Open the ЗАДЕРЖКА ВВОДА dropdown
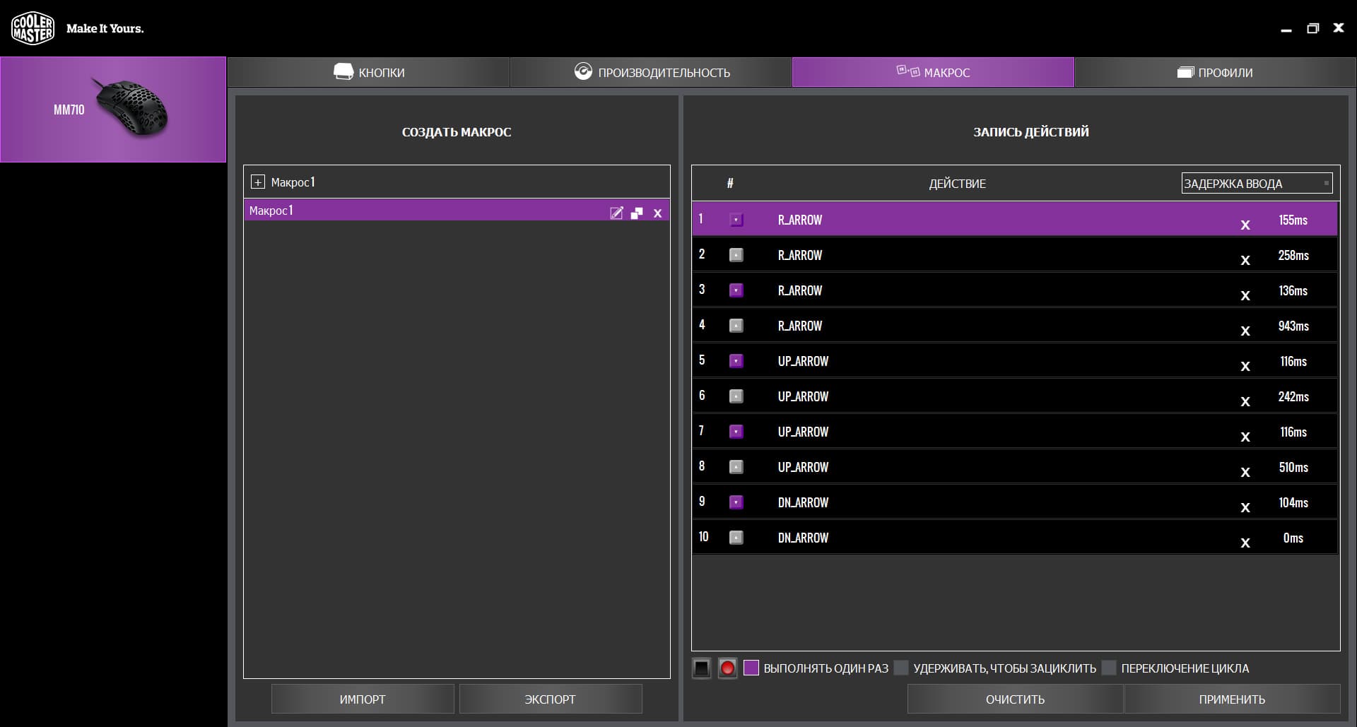1357x727 pixels. [x=1257, y=183]
